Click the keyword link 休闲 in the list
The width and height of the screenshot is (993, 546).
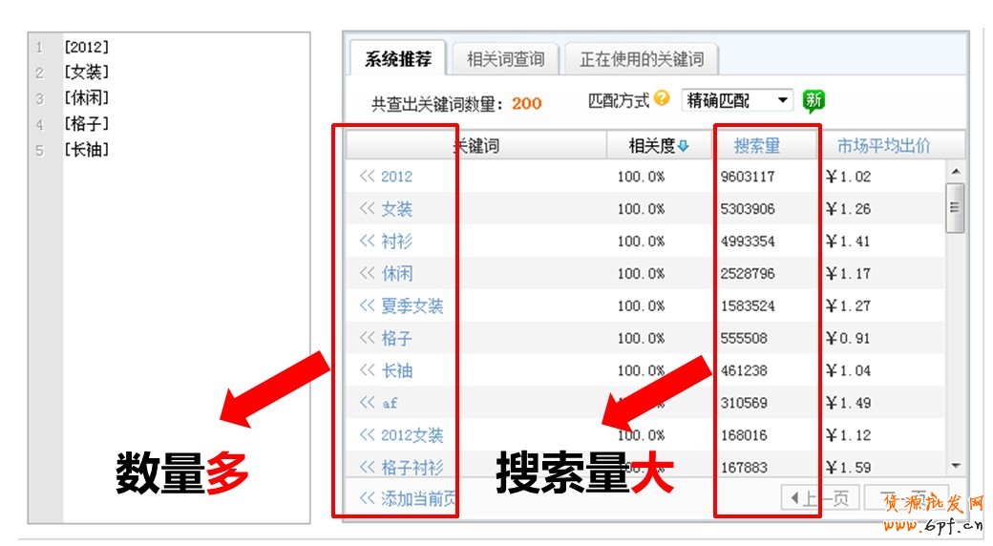(397, 274)
